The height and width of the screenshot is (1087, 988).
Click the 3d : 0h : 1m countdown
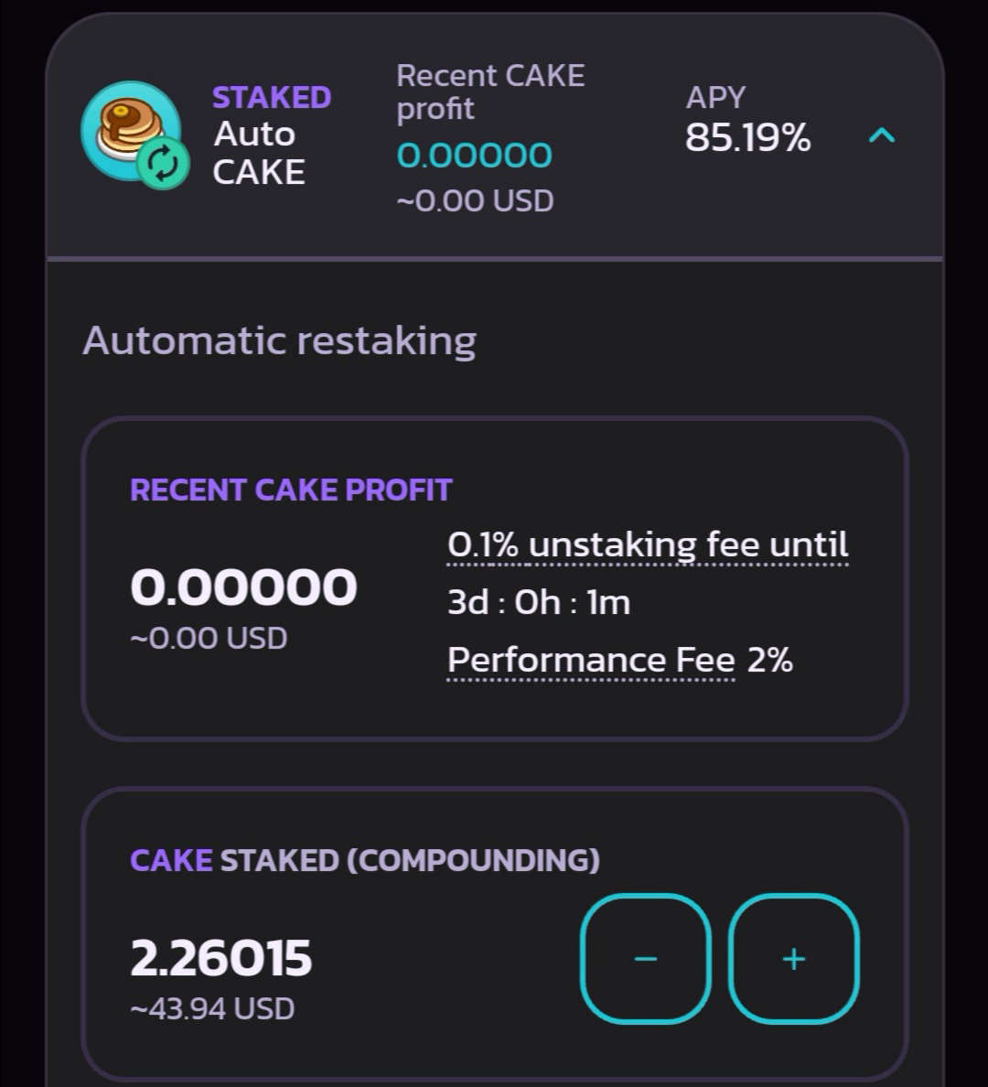(x=539, y=602)
